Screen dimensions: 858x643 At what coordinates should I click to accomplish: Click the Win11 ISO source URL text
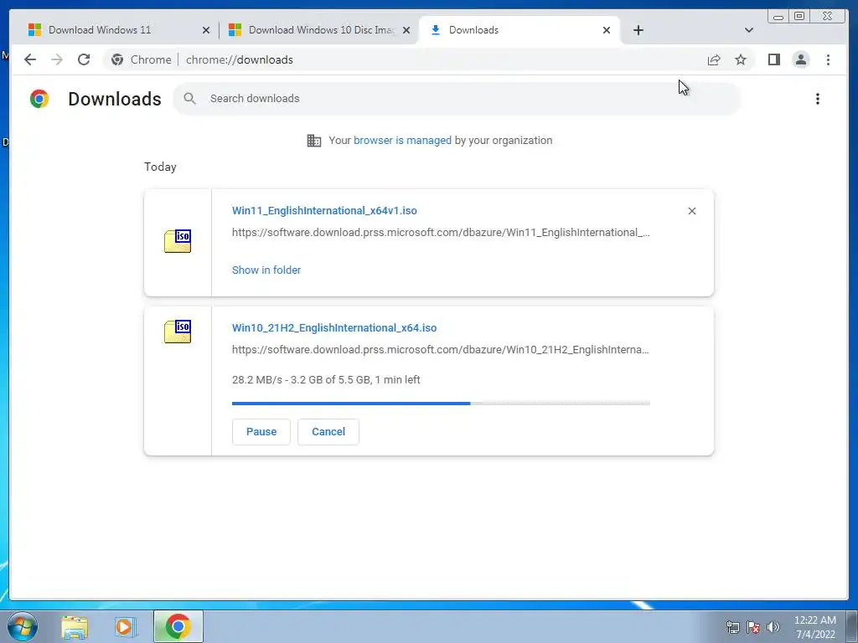[x=441, y=233]
